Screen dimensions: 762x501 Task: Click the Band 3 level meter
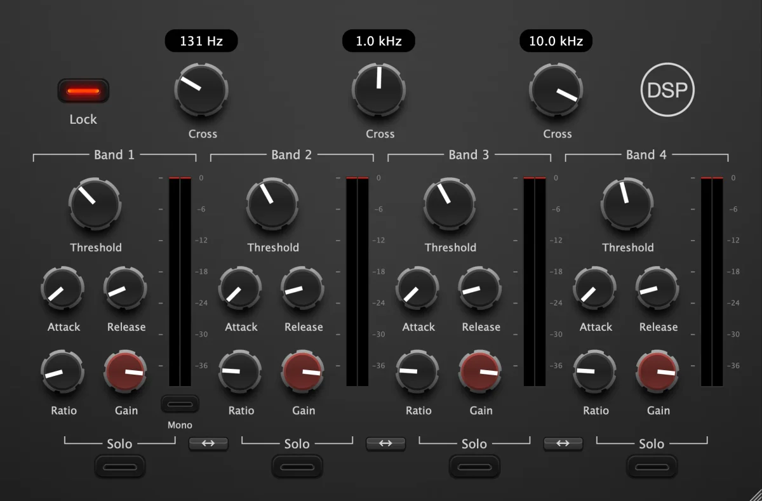534,281
